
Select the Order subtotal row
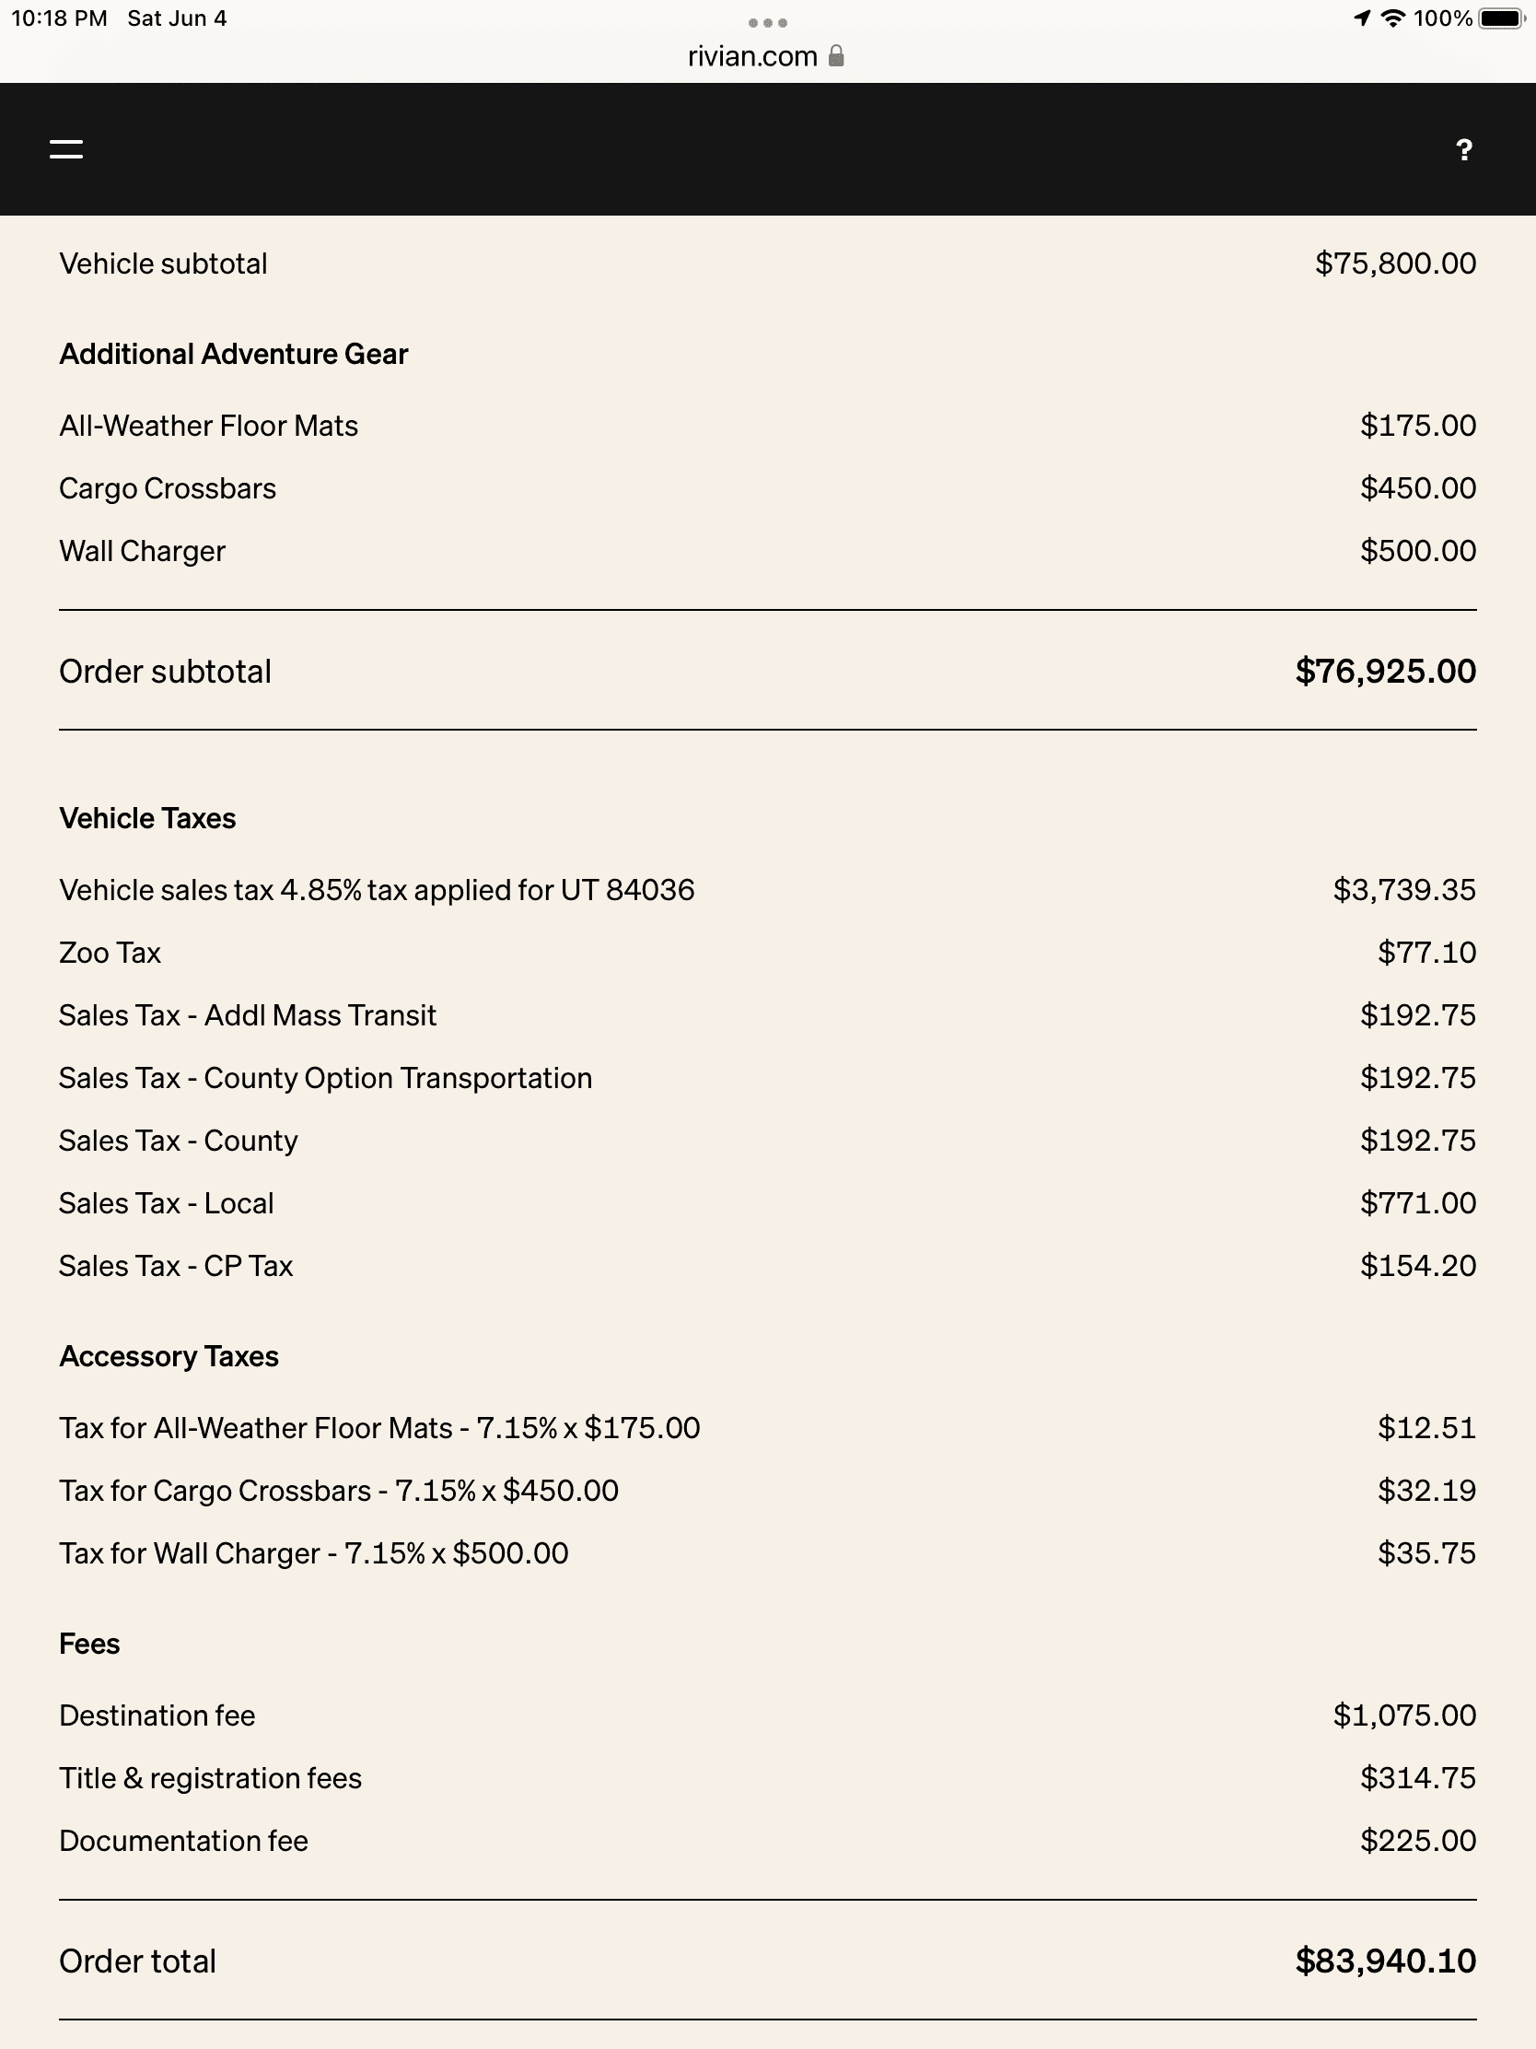(x=767, y=671)
